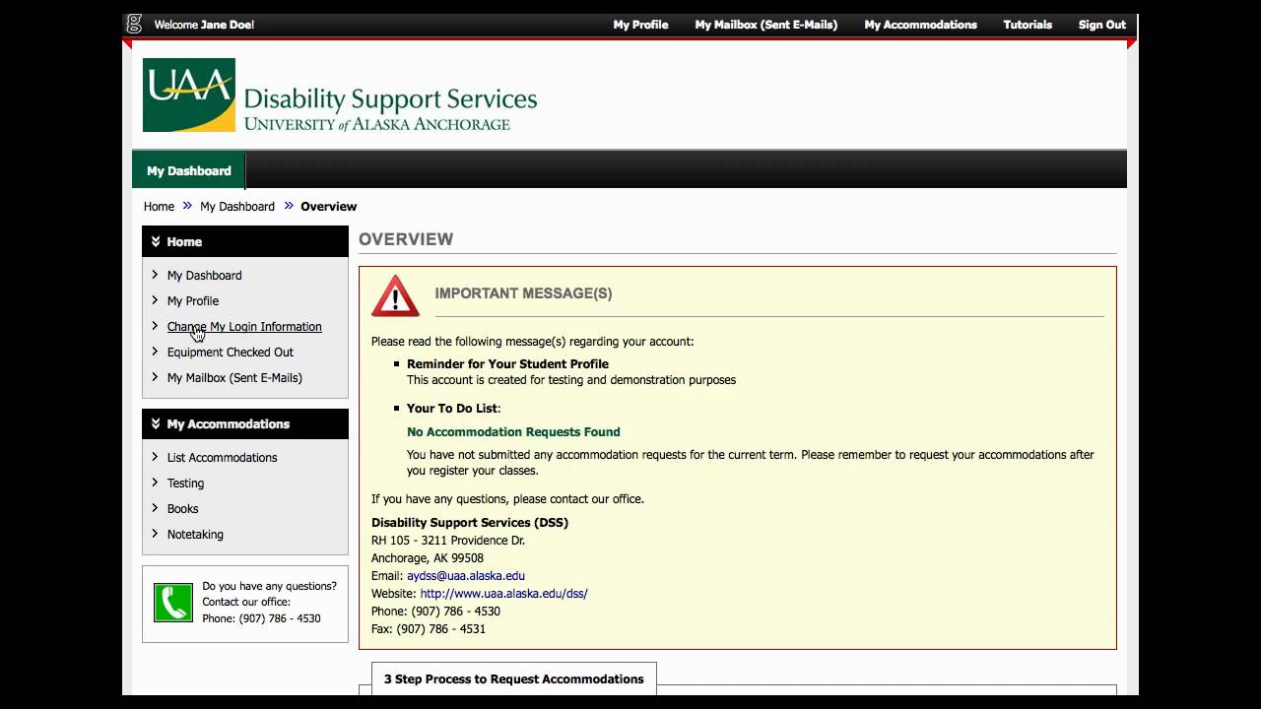
Task: Click the UAA Disability Support Services logo
Action: pos(340,96)
